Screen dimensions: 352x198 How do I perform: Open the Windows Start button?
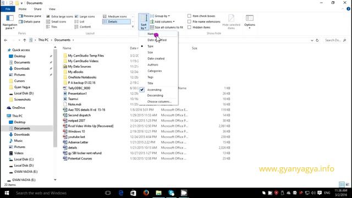(7, 193)
